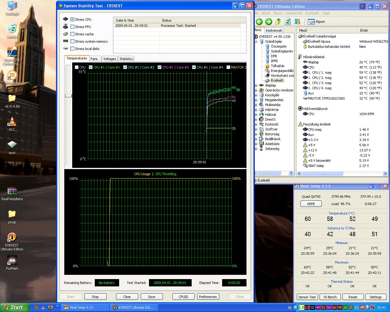
Task: Toggle the CPU #1 / Core #1 graph checkbox
Action: (x=90, y=67)
